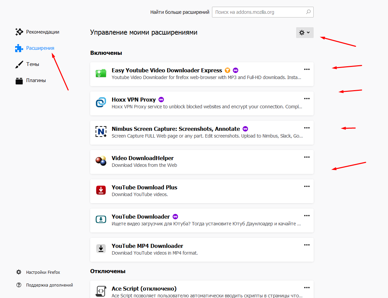
Task: Open more options for YouTube Downloader
Action: tap(307, 216)
